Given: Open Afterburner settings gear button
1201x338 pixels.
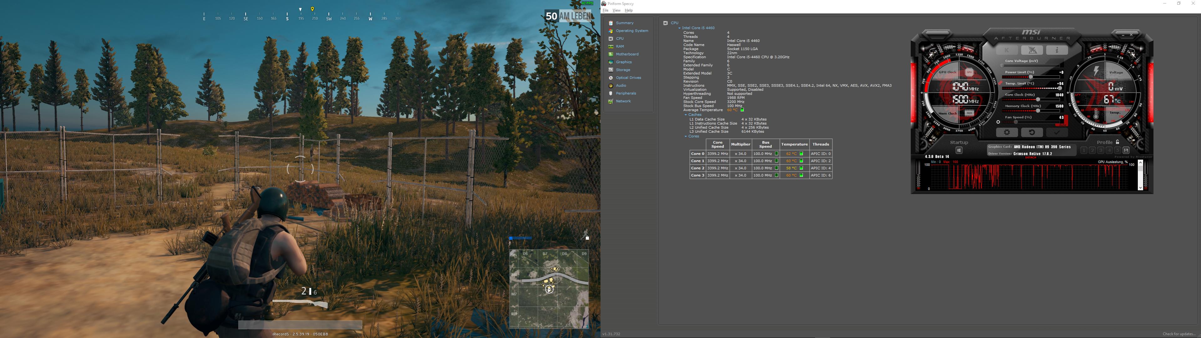Looking at the screenshot, I should (x=1007, y=132).
